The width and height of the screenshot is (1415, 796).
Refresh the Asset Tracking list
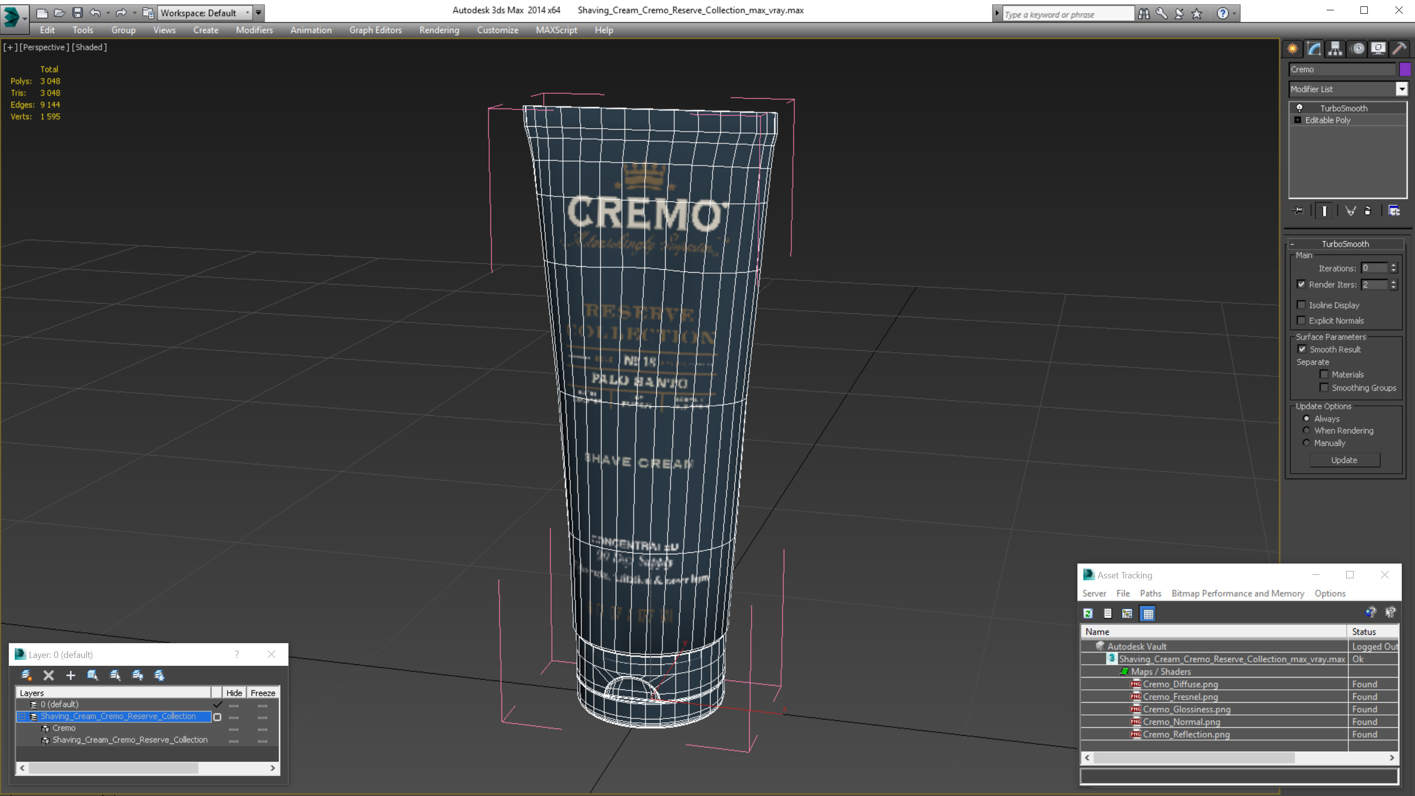pos(1088,614)
